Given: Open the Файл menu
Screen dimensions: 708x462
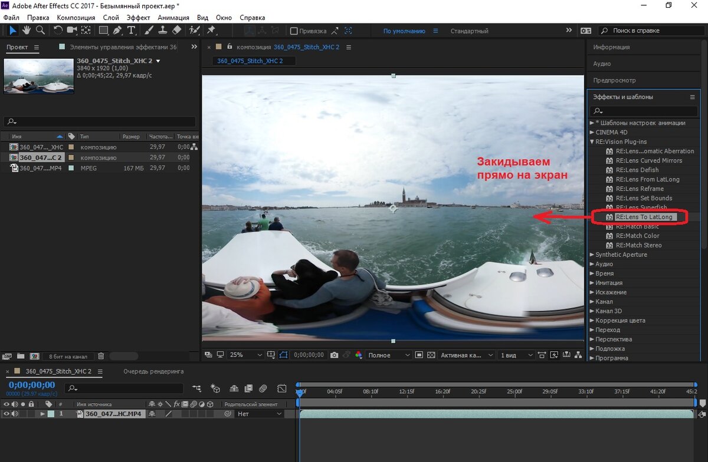Looking at the screenshot, I should [x=11, y=18].
